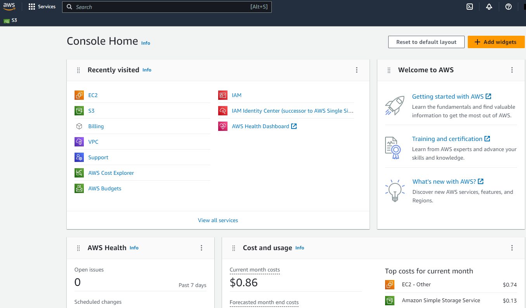This screenshot has height=308, width=526.
Task: Grab the AWS Health widget drag handle
Action: tap(78, 248)
